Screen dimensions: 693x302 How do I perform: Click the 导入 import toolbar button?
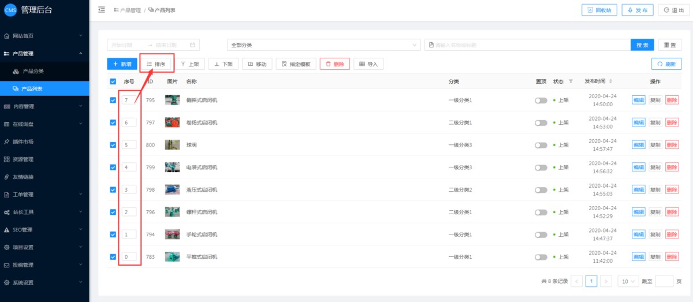click(x=368, y=64)
